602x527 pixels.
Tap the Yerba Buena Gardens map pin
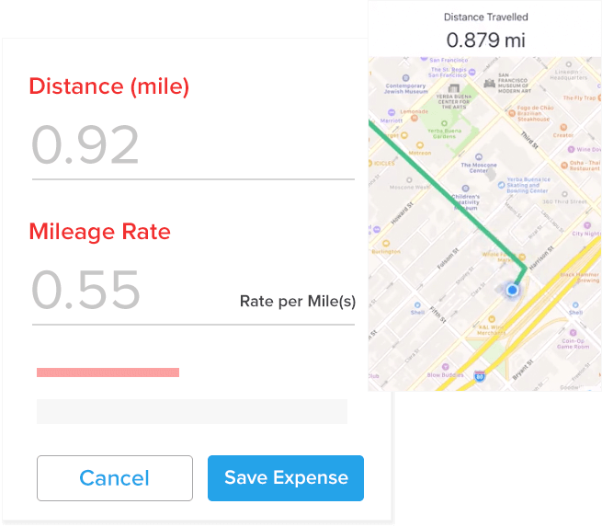(445, 121)
